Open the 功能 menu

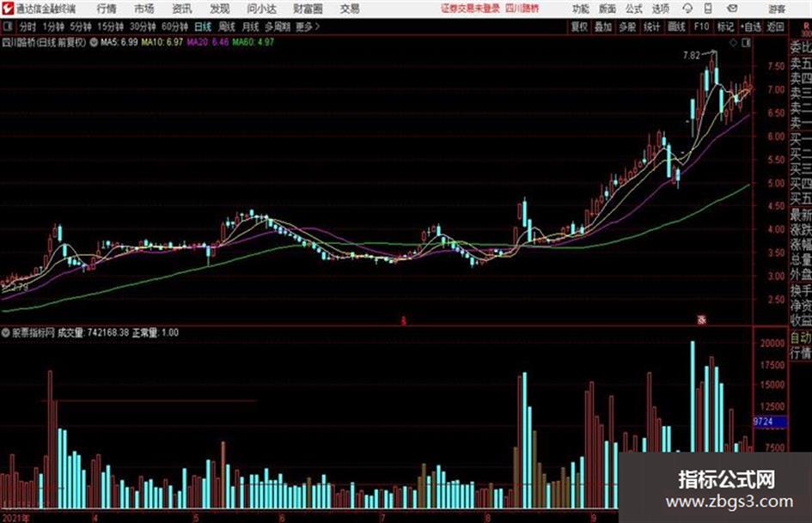click(x=581, y=9)
